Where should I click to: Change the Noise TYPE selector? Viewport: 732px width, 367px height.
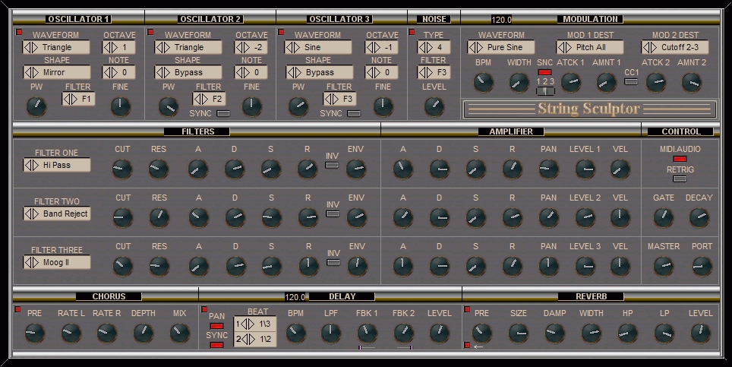pyautogui.click(x=434, y=47)
